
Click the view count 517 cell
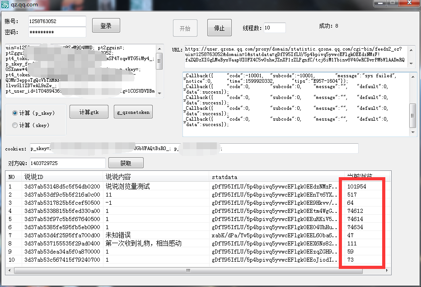pos(352,194)
